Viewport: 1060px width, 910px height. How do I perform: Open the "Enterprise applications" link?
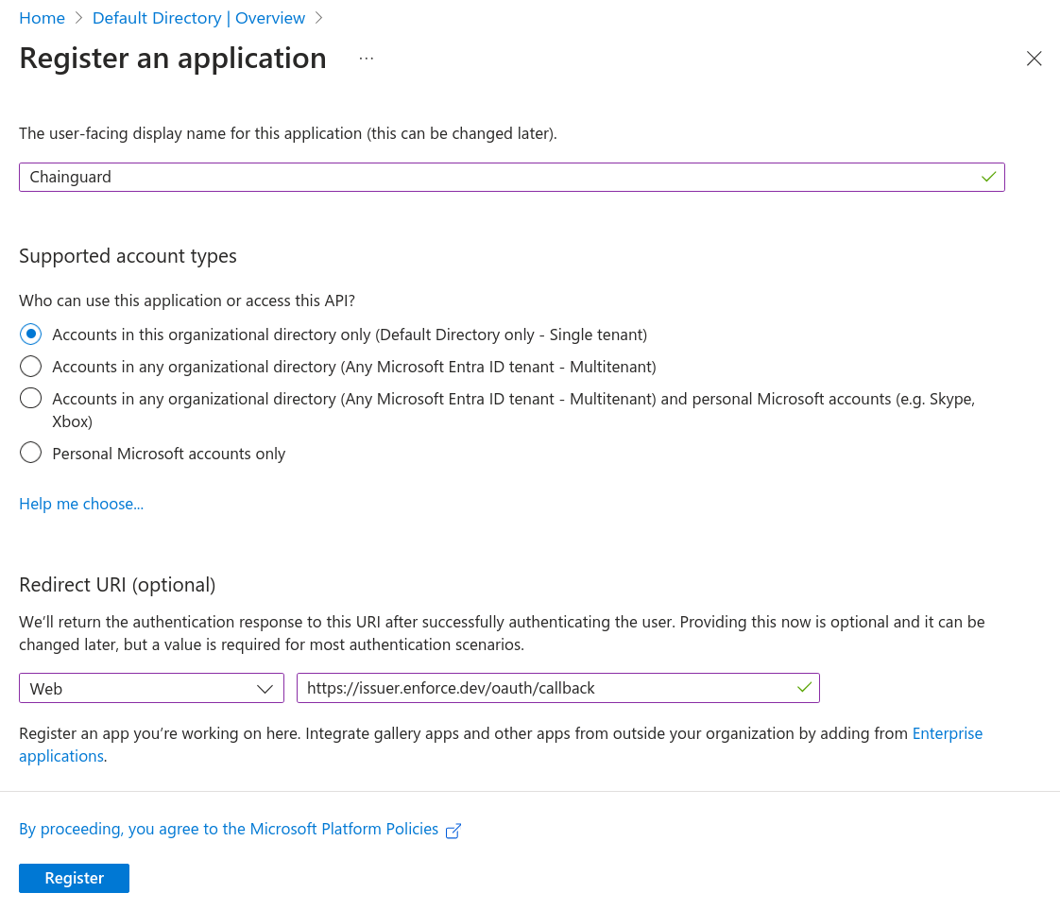point(947,732)
